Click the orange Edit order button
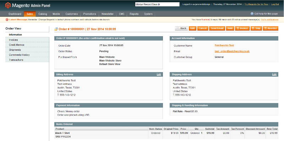The height and width of the screenshot is (141, 284). pos(192,28)
